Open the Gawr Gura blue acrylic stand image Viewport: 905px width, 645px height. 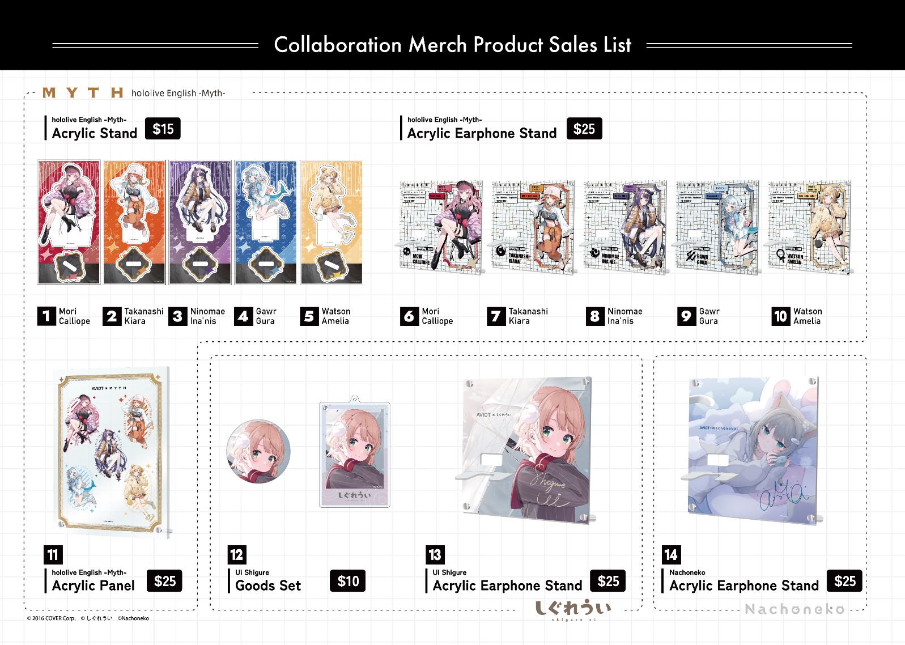tap(266, 222)
